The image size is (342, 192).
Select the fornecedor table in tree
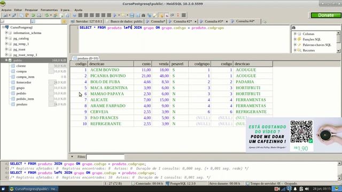pos(24,82)
